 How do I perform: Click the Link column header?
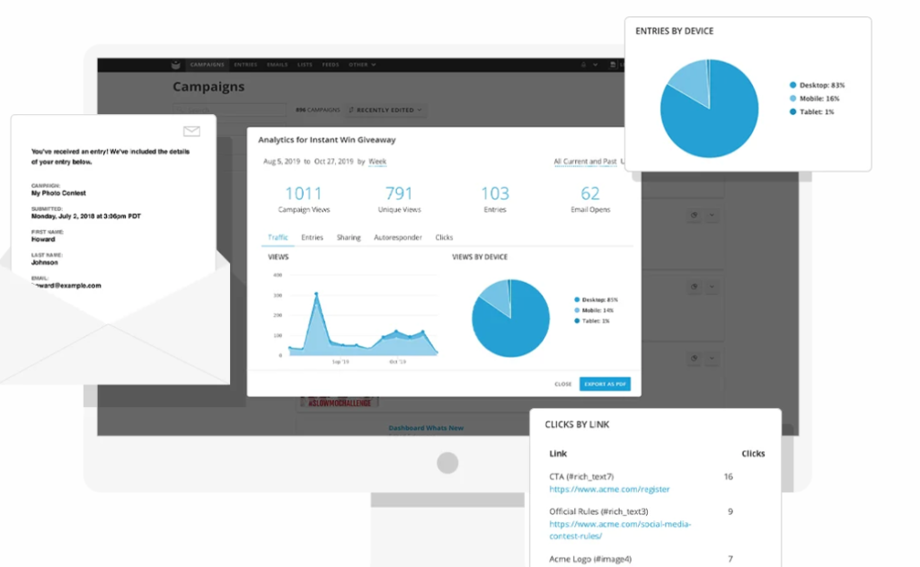[558, 453]
